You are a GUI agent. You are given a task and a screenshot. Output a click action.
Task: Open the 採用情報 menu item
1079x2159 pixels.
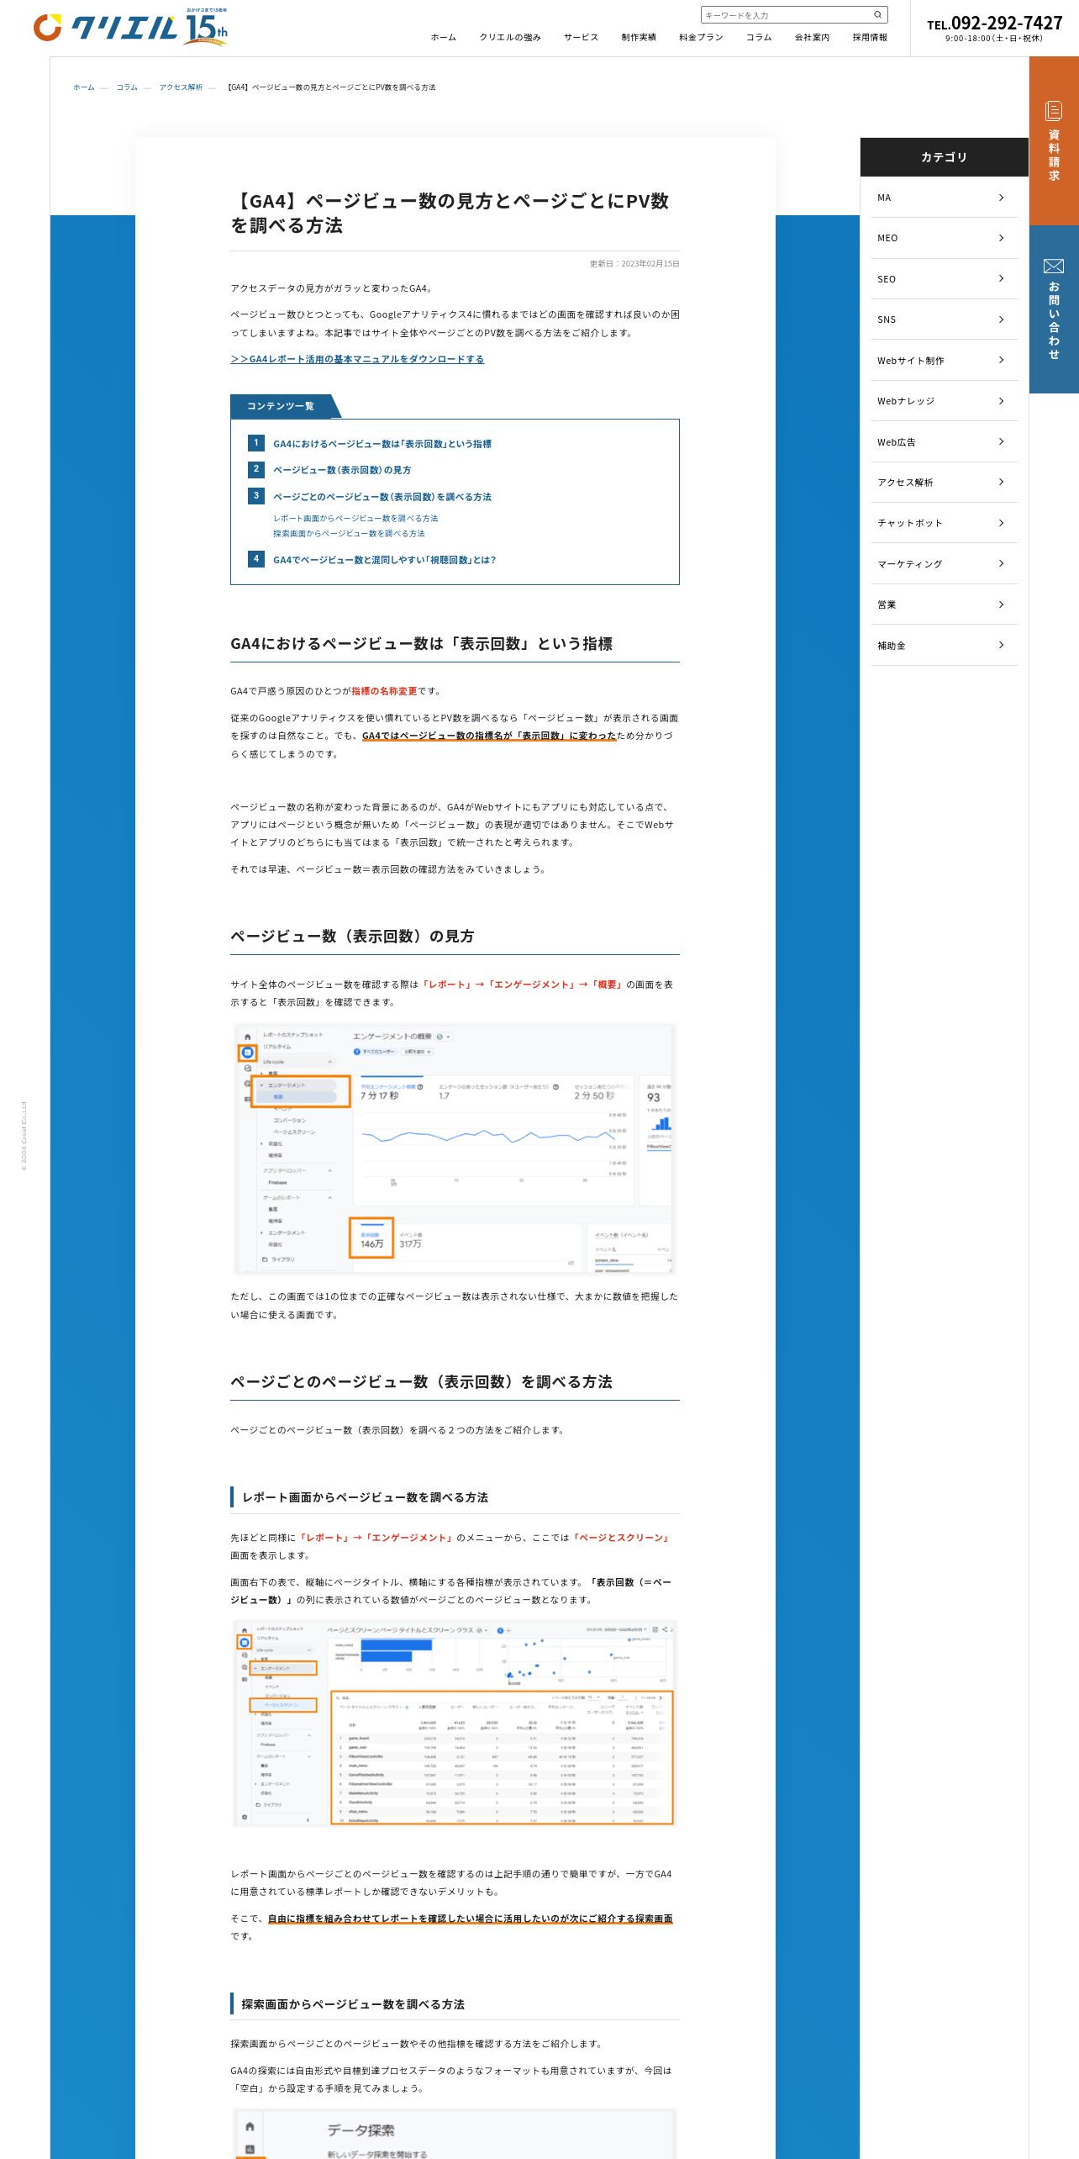870,37
